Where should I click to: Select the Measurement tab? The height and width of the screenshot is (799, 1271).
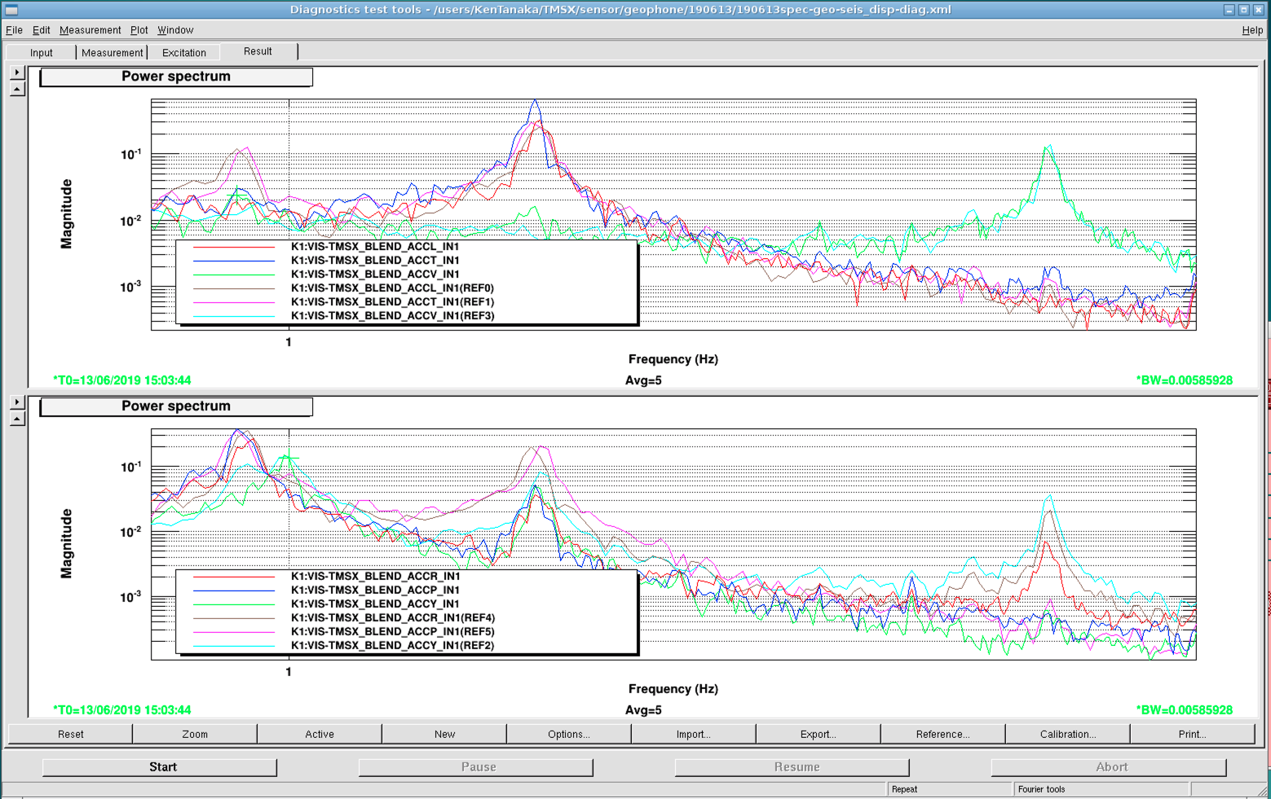(x=112, y=53)
